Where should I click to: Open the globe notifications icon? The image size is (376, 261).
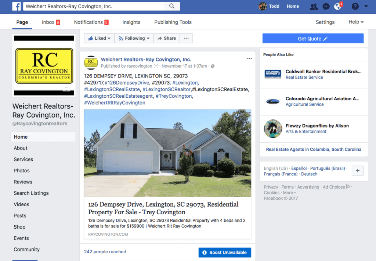click(338, 7)
